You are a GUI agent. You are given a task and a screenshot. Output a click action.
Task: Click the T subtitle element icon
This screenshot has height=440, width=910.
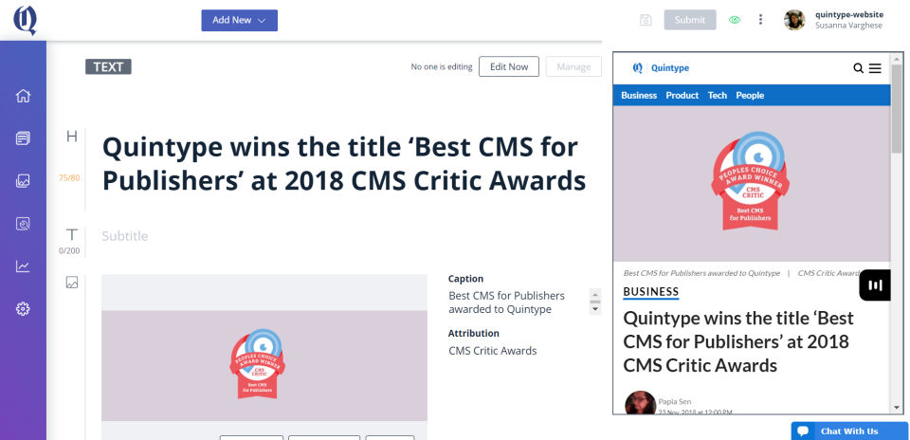tap(71, 234)
